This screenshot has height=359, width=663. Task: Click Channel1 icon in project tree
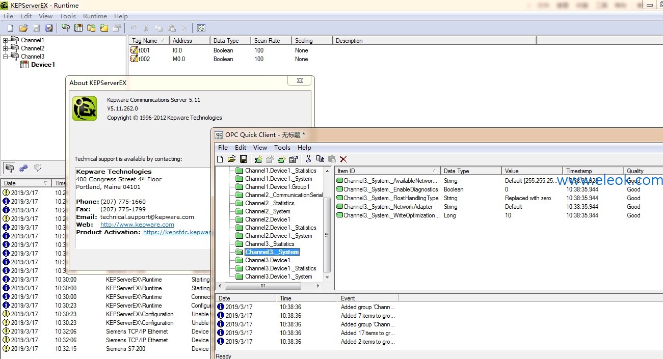click(15, 40)
